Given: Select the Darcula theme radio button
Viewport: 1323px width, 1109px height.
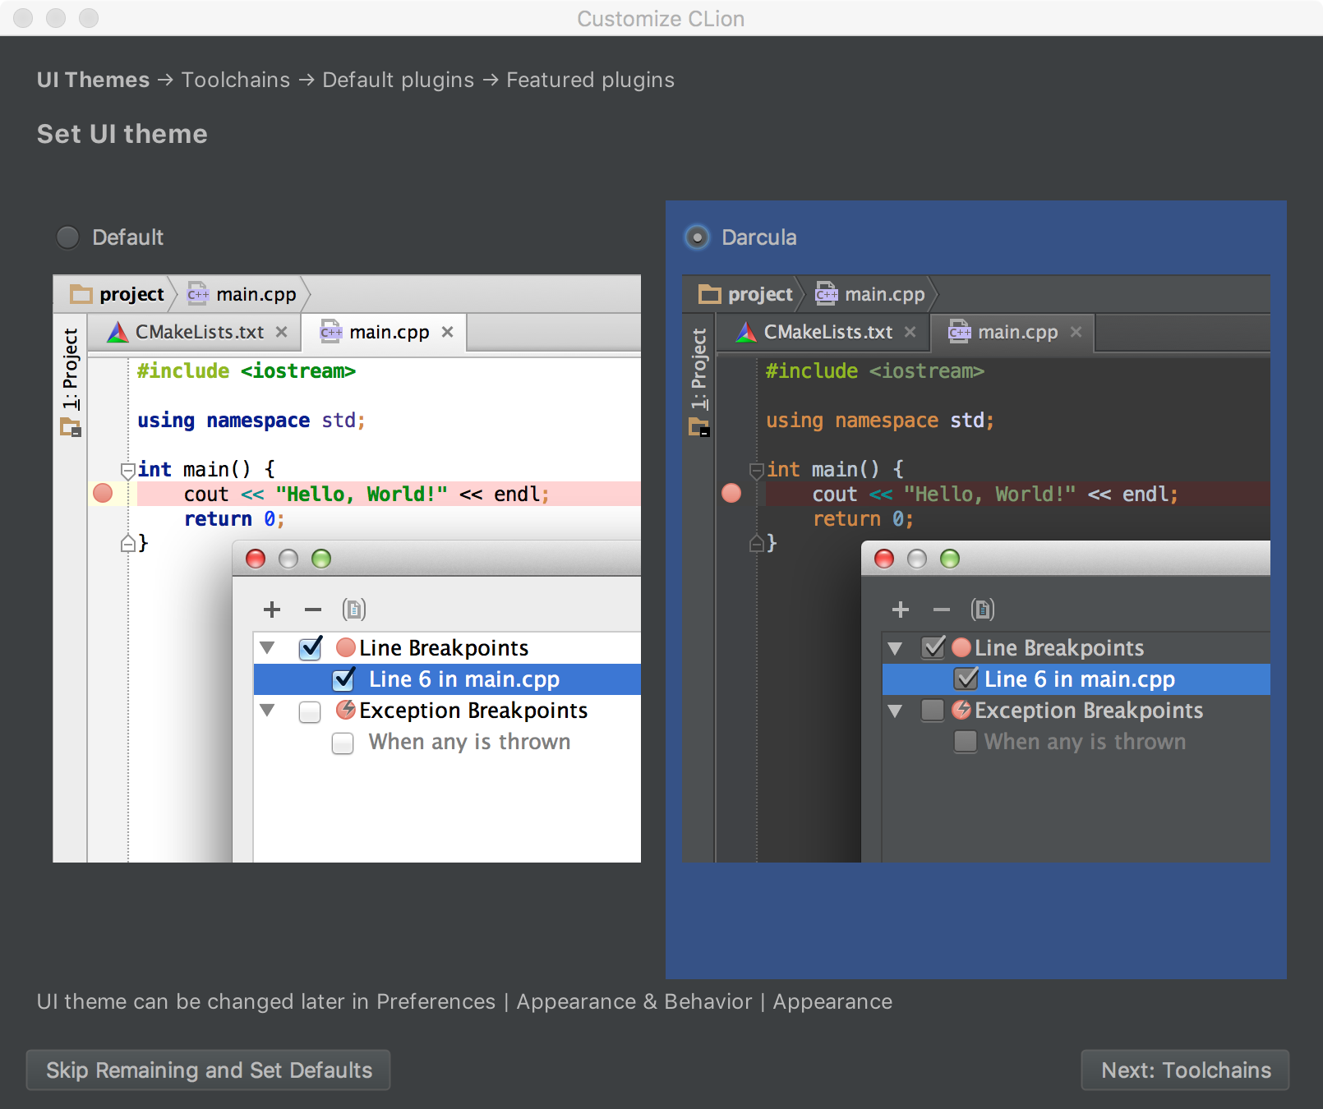Looking at the screenshot, I should [697, 237].
